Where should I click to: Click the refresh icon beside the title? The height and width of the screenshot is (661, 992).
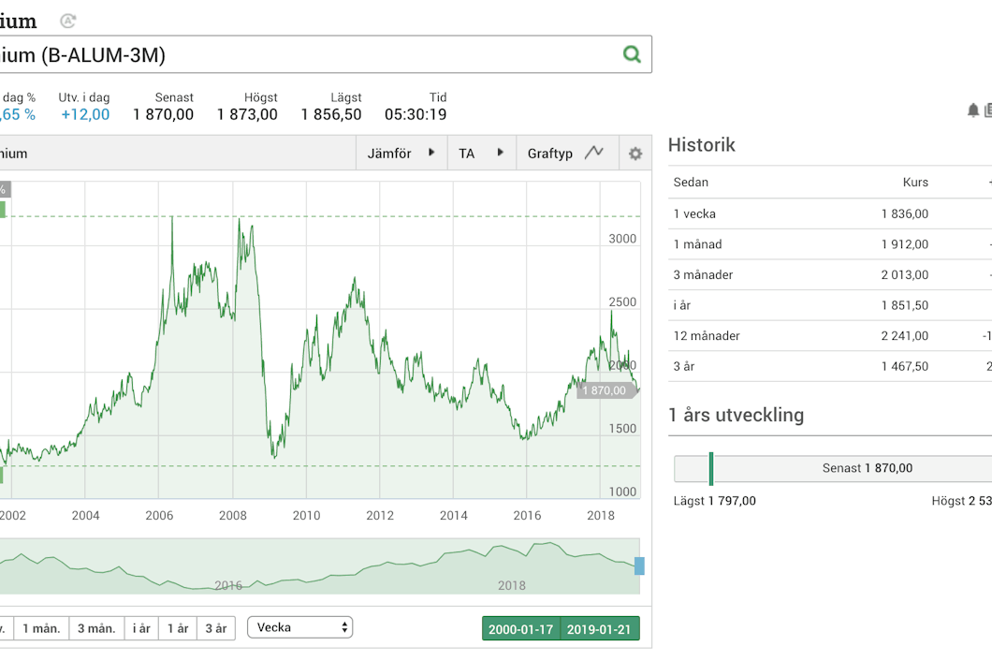click(x=68, y=21)
